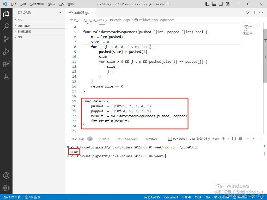Screen dimensions: 267x200
Task: Click Go 1.21.1 version status item
Action: tap(12, 197)
